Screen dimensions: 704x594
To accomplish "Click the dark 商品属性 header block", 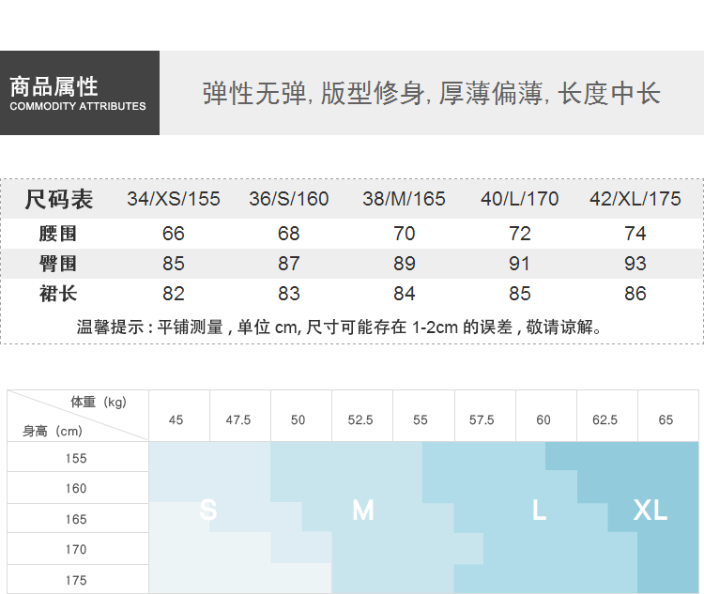I will tap(79, 94).
